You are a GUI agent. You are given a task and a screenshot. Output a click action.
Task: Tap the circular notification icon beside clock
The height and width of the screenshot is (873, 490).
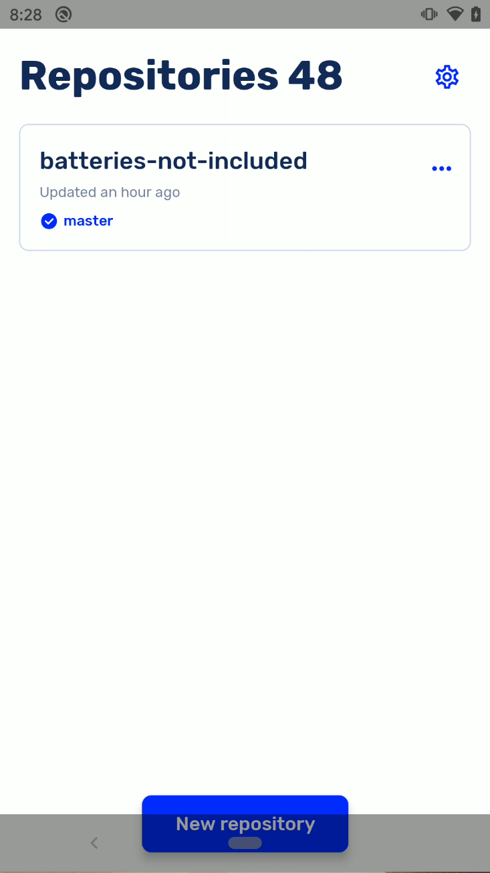tap(64, 14)
